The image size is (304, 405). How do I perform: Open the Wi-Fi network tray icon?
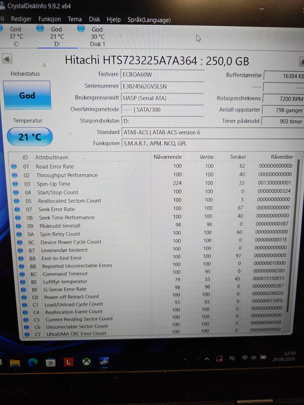pos(244,358)
